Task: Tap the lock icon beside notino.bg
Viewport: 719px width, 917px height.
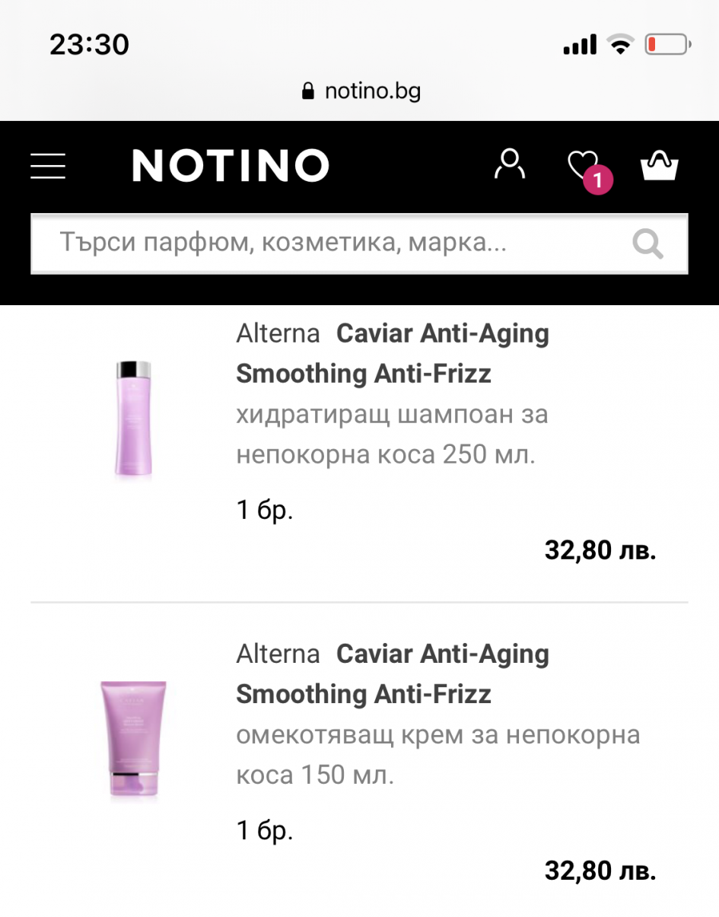Action: [x=308, y=92]
